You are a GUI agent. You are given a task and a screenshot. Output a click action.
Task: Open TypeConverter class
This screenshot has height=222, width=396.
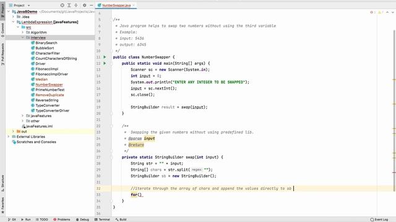(48, 105)
